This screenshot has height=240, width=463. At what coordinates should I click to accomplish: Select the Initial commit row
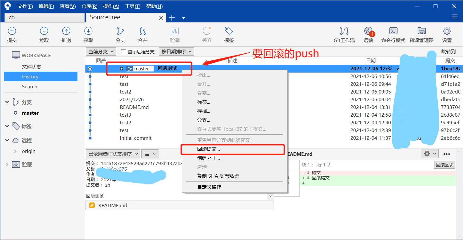click(274, 138)
